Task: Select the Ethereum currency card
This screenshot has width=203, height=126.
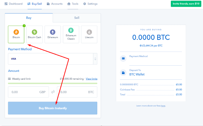Action: [53, 34]
